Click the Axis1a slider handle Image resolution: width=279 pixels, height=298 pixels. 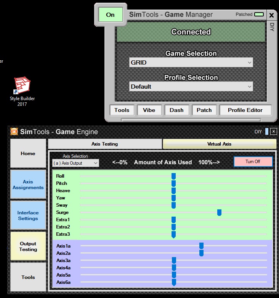pos(202,246)
